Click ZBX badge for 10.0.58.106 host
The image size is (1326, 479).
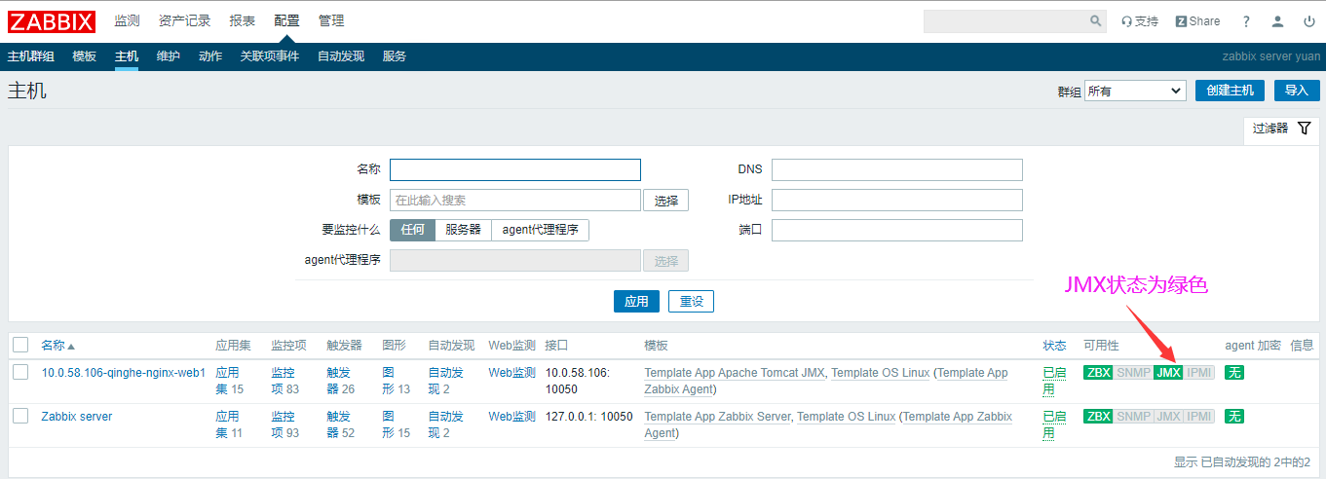point(1098,373)
